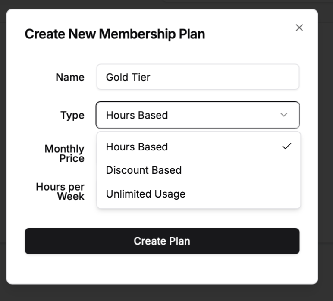Choose Discount Based from the Type list
Screen dimensions: 333x301
coord(144,170)
